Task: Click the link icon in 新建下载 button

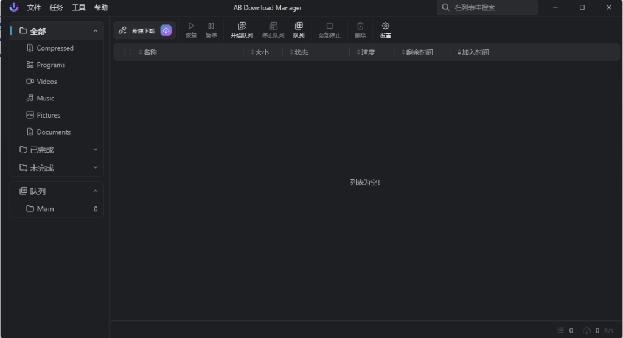Action: [122, 30]
